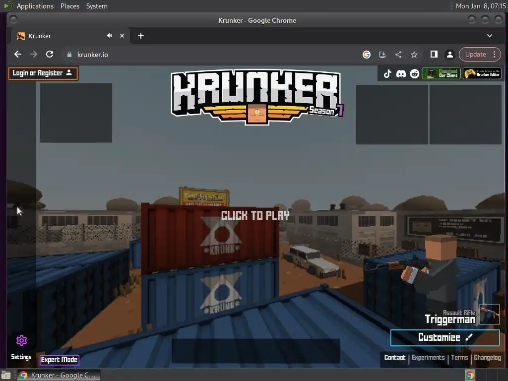Click the clock Mon Jan 8, 07:15
Viewport: 508px width, 381px height.
481,6
